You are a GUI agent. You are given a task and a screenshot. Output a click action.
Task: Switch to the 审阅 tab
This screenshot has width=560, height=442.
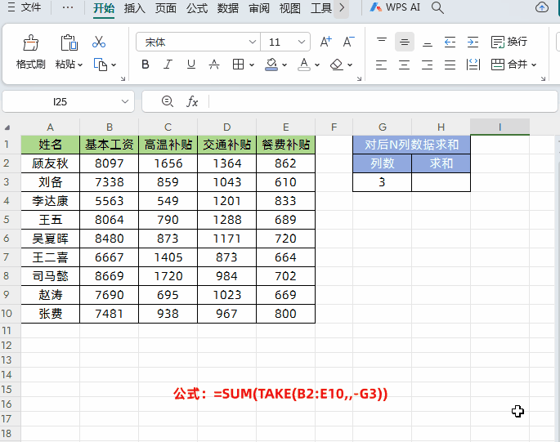(259, 8)
